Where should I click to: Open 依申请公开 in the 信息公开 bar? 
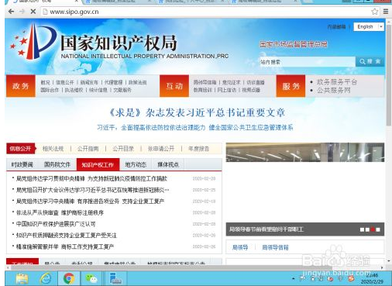tap(161, 149)
